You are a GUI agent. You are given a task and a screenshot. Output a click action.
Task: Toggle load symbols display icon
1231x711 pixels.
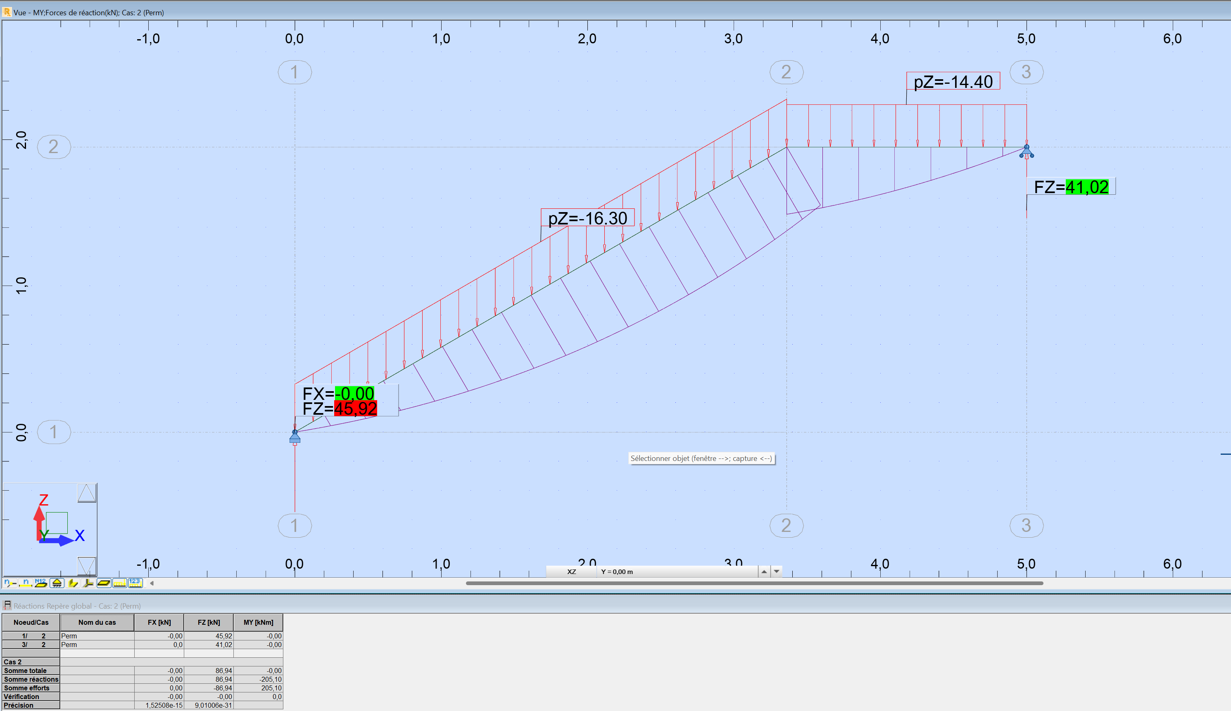point(119,583)
